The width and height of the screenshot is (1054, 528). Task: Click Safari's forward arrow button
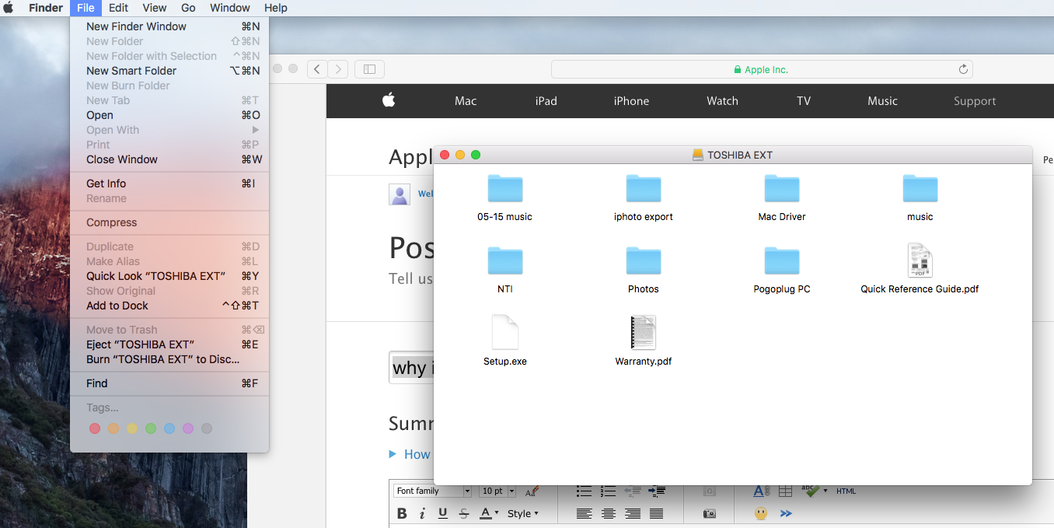click(338, 69)
